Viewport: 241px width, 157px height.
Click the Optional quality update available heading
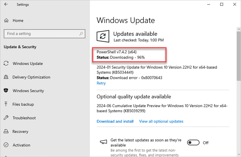pyautogui.click(x=134, y=96)
